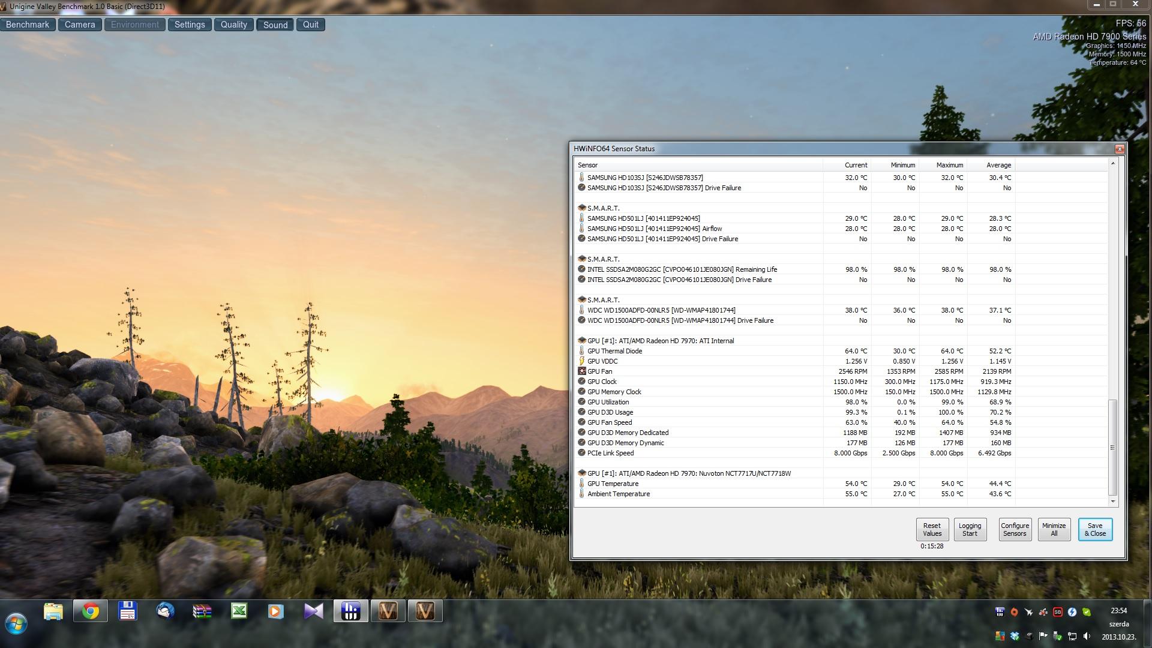Click Quit in Valley Benchmark
Viewport: 1152px width, 648px height.
pos(311,25)
